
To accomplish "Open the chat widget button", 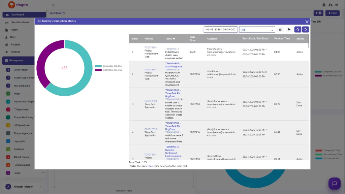I will click(x=335, y=184).
